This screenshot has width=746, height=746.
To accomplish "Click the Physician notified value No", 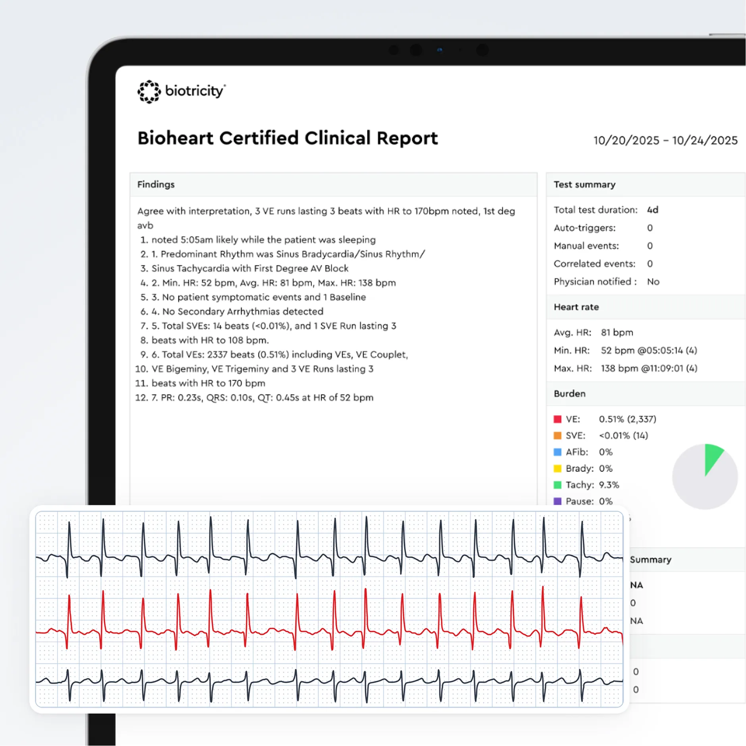I will coord(653,282).
